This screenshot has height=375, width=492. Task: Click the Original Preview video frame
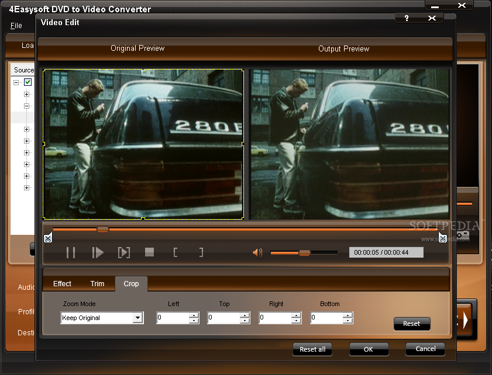(143, 144)
